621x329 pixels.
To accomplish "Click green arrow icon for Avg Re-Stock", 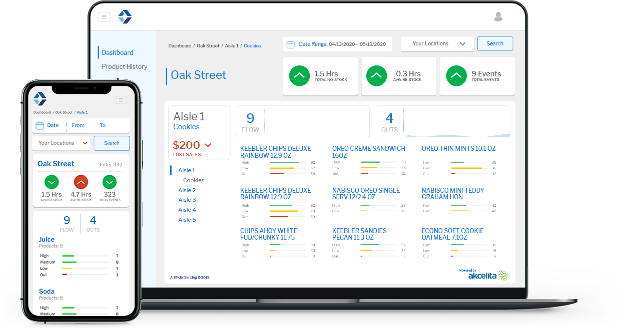I will point(376,76).
